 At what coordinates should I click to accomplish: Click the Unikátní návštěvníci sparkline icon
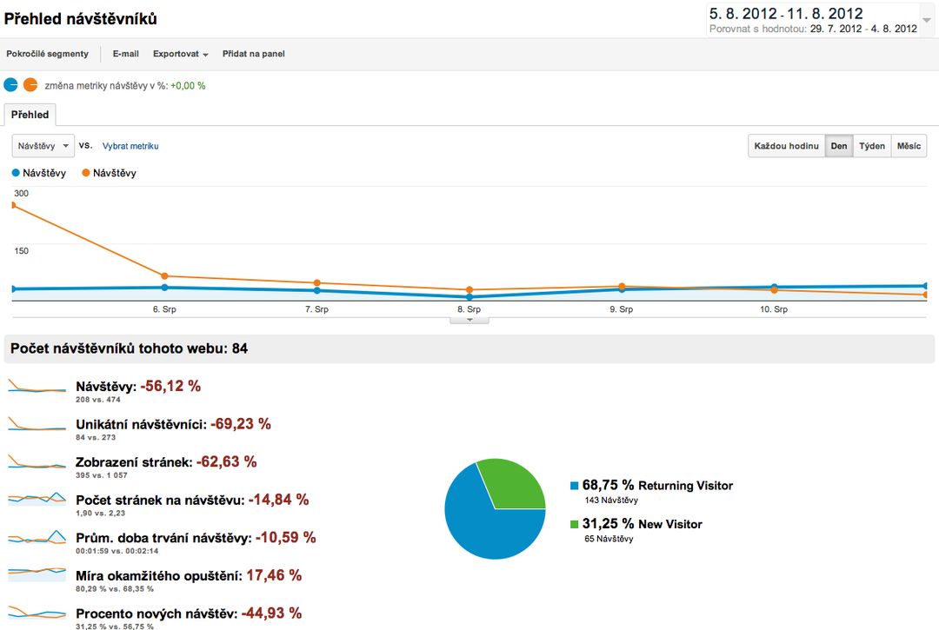click(x=37, y=425)
